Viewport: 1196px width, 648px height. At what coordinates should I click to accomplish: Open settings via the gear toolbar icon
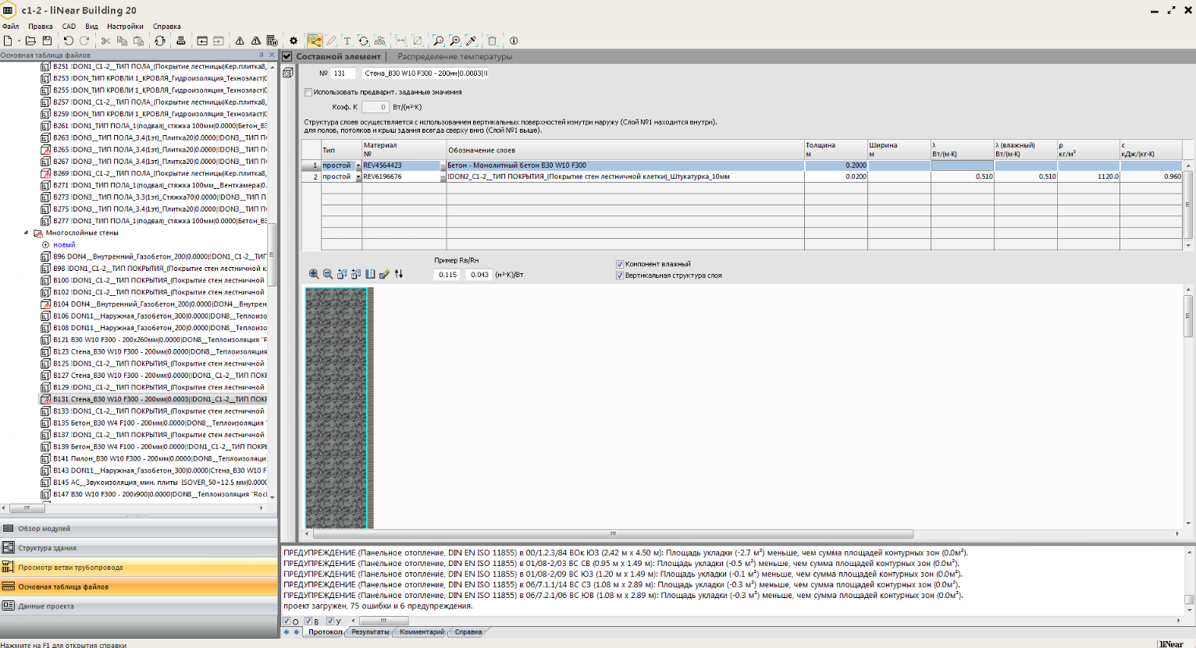294,41
